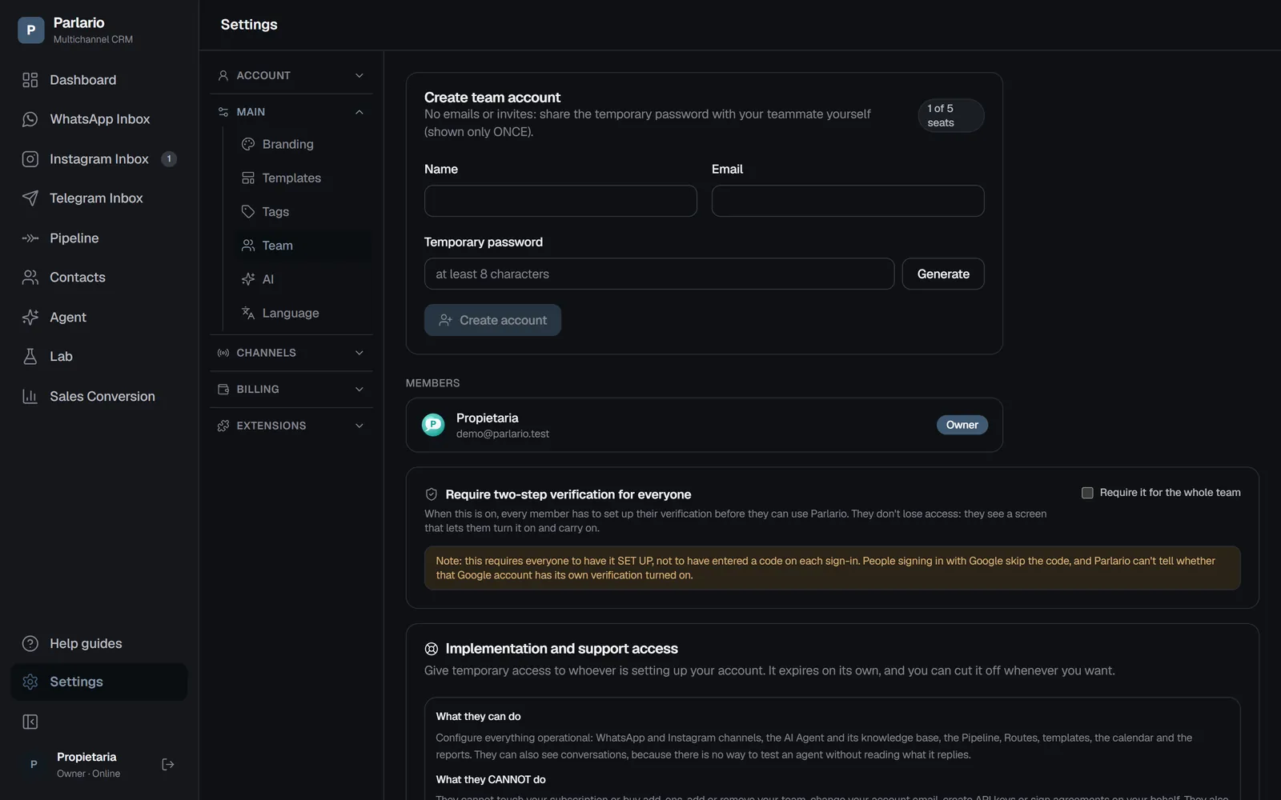Click the Language translate icon
This screenshot has height=800, width=1281.
pos(248,313)
